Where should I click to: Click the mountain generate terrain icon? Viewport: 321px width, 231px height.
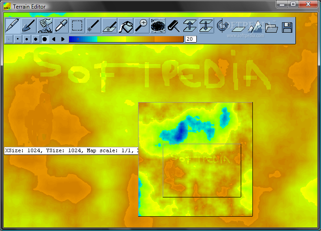[x=255, y=26]
